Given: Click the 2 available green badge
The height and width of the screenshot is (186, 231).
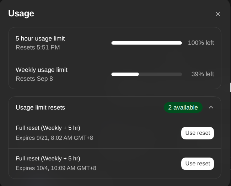Looking at the screenshot, I should [183, 107].
